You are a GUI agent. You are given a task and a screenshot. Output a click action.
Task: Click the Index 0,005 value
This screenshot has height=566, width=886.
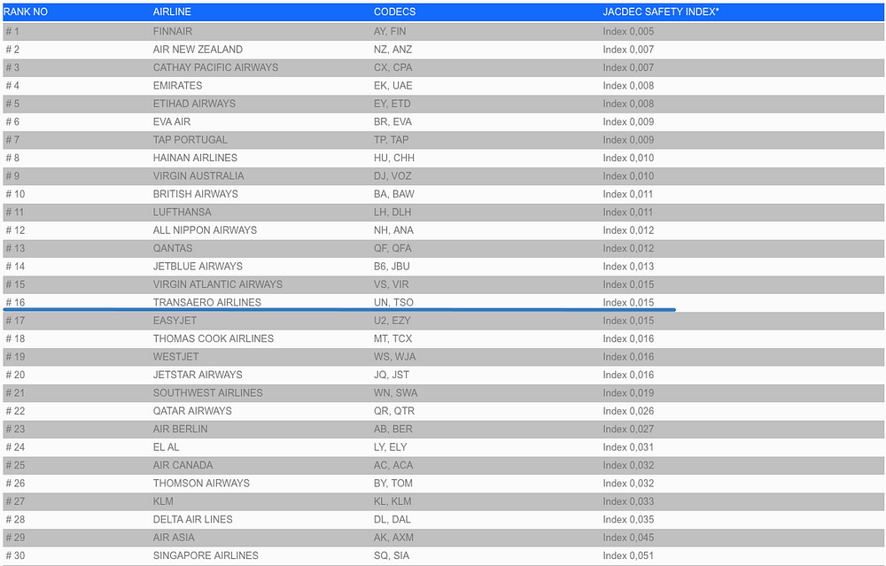pos(628,32)
